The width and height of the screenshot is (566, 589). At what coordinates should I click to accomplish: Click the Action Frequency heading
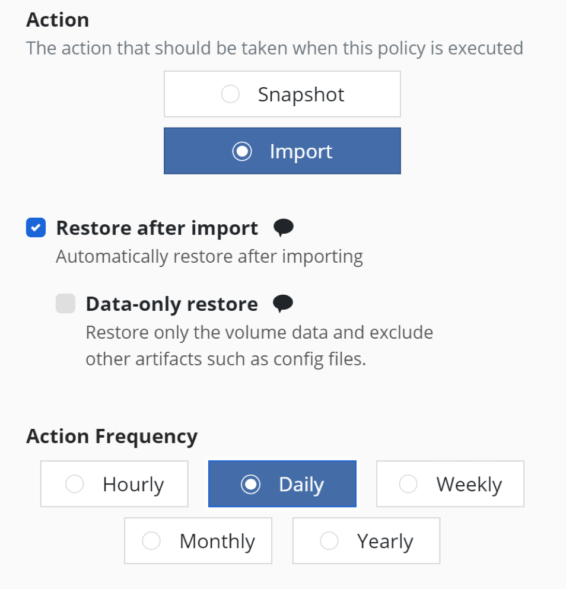coord(112,437)
